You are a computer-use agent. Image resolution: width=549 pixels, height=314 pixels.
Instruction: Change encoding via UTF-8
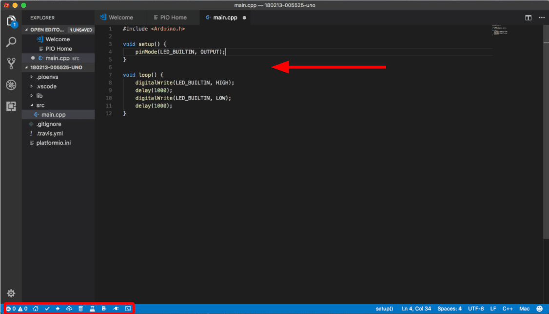click(x=476, y=309)
